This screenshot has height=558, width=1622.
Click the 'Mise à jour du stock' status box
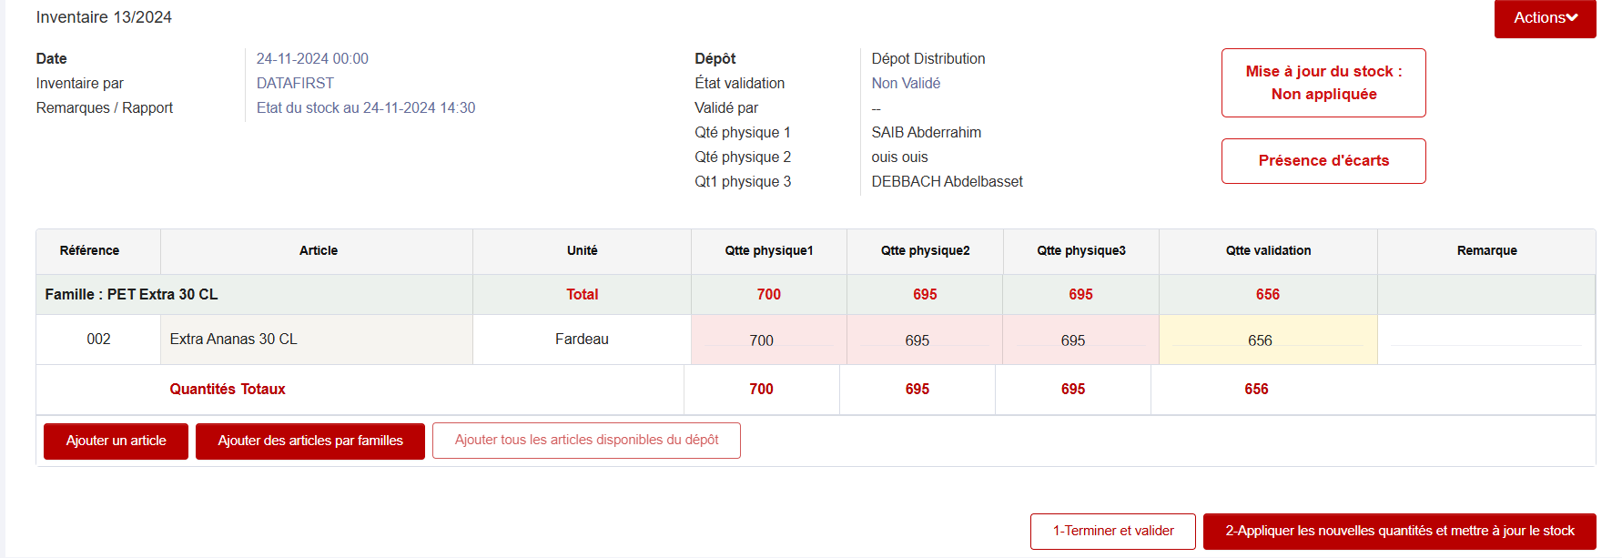(x=1323, y=83)
